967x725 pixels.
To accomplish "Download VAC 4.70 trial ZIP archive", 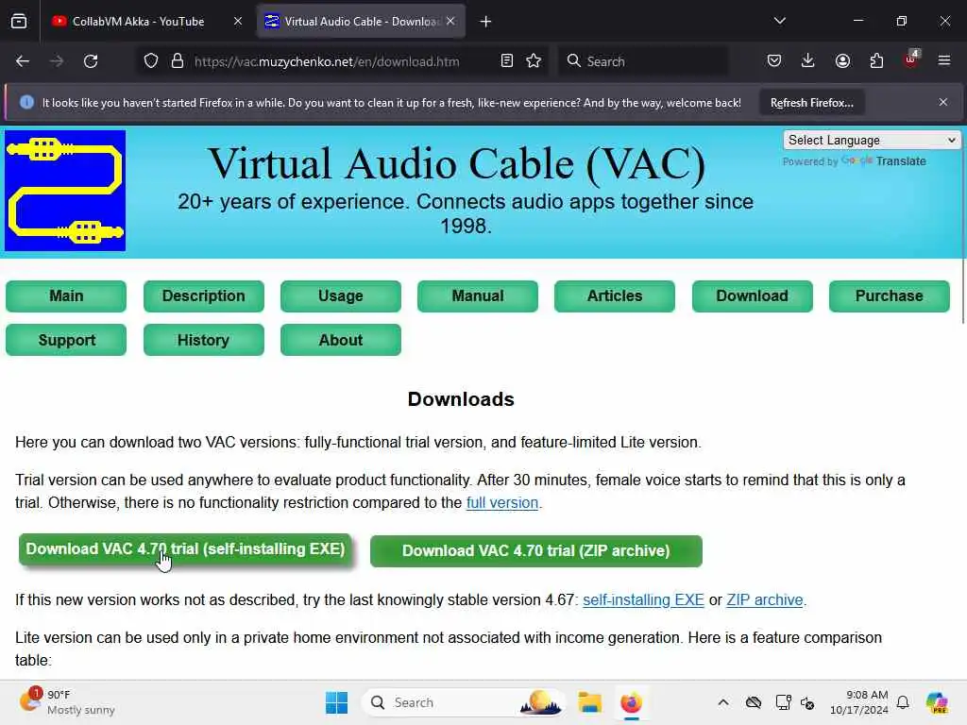I will pos(536,551).
